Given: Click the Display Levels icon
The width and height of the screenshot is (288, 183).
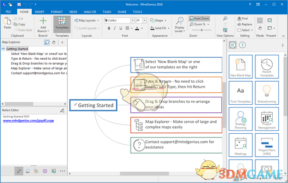Looking at the screenshot, I should pyautogui.click(x=180, y=21).
